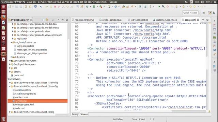Collapse Tomcat v9.0 Server at localhost (5)-config
This screenshot has width=218, height=122.
click(x=10, y=86)
